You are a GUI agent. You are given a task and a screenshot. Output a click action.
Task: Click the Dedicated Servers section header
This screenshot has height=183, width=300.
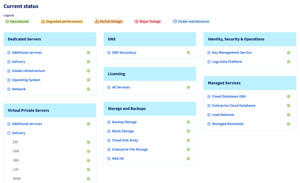point(50,39)
